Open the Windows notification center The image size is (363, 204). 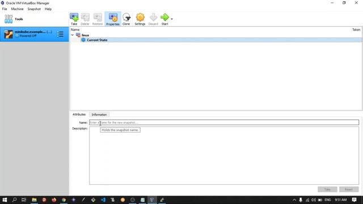coord(354,200)
